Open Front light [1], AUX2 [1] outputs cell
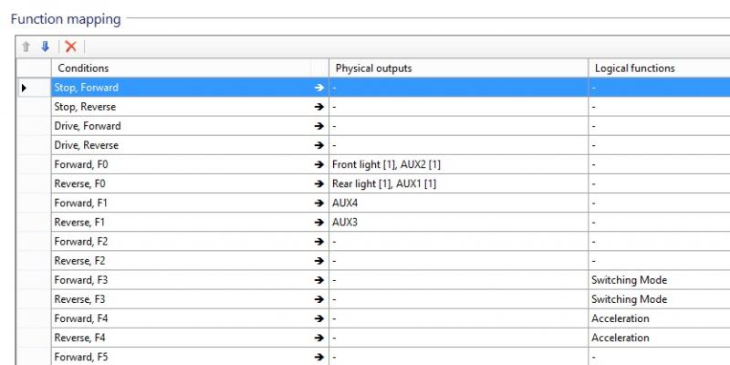The image size is (730, 365). tap(459, 164)
